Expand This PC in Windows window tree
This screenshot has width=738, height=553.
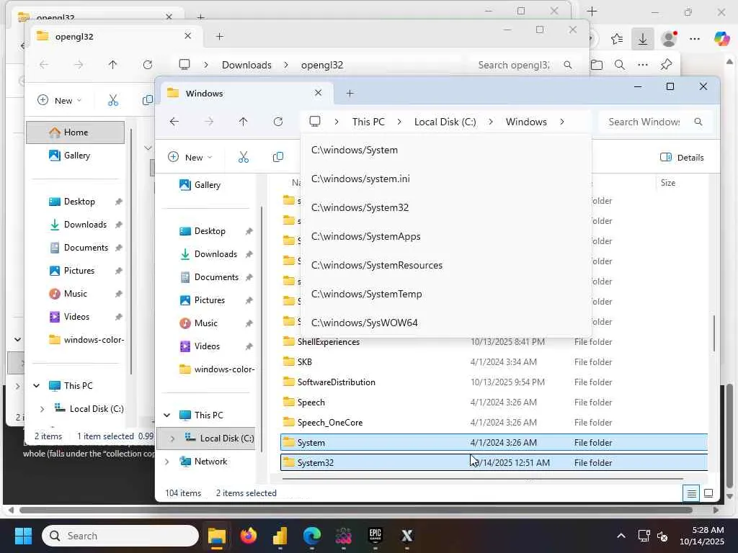(166, 415)
